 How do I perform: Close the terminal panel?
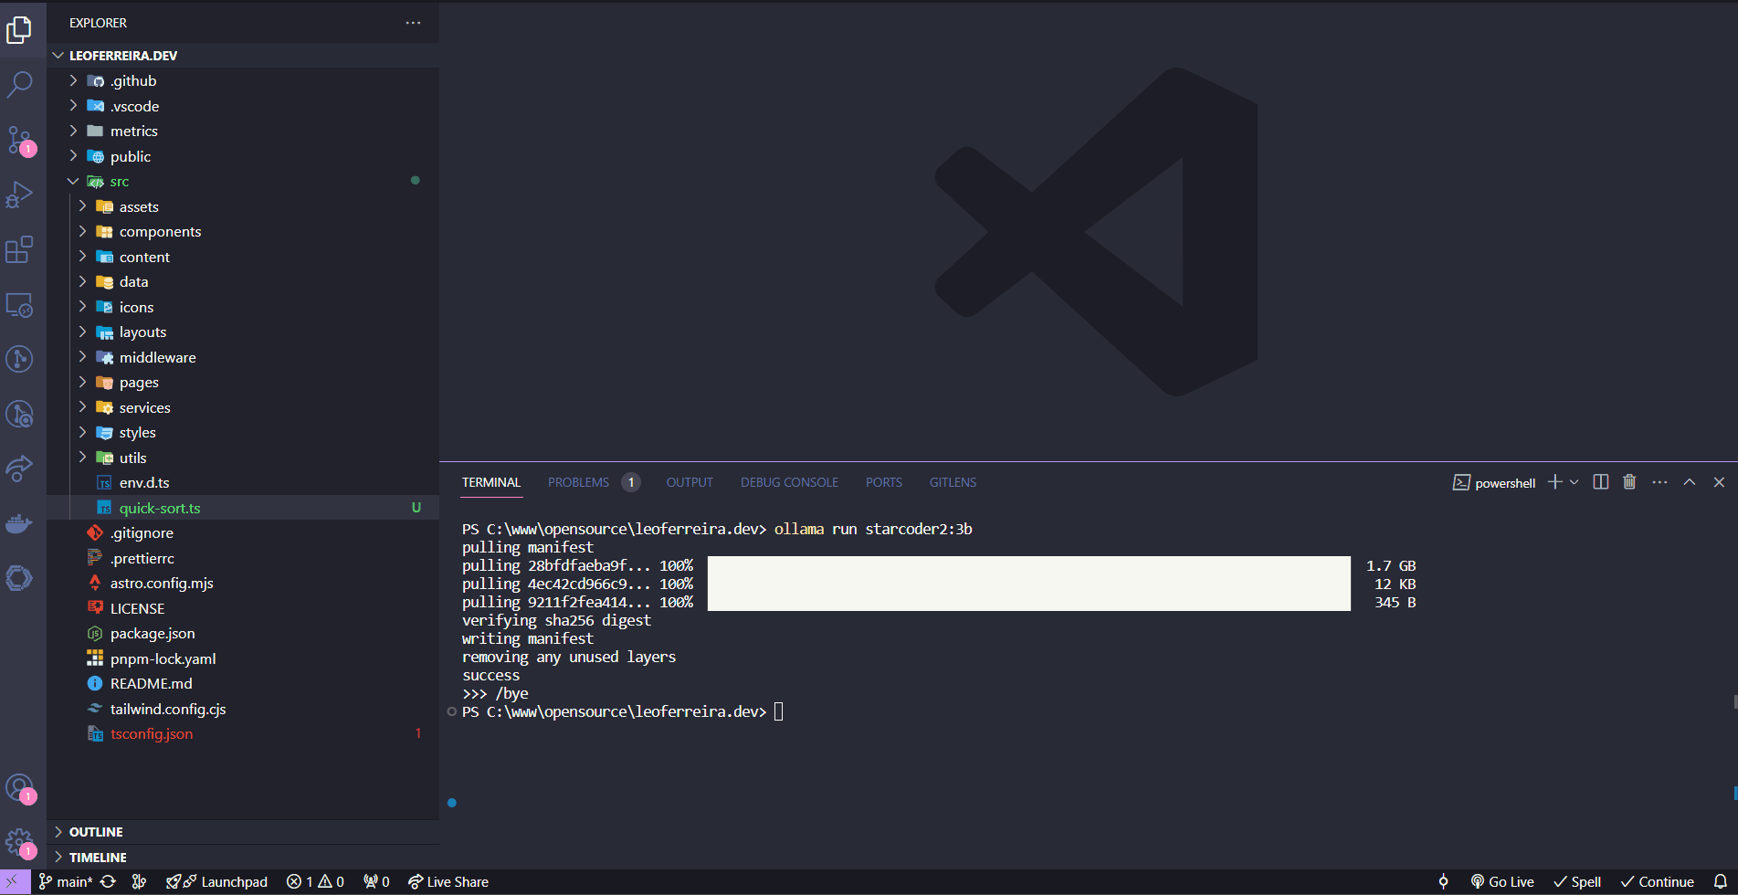pos(1719,482)
